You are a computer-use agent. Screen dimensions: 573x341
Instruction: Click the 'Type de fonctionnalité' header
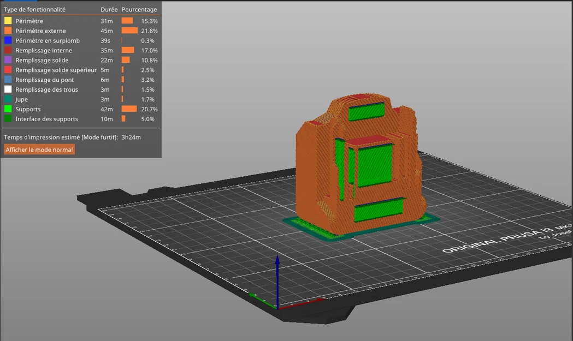point(35,9)
